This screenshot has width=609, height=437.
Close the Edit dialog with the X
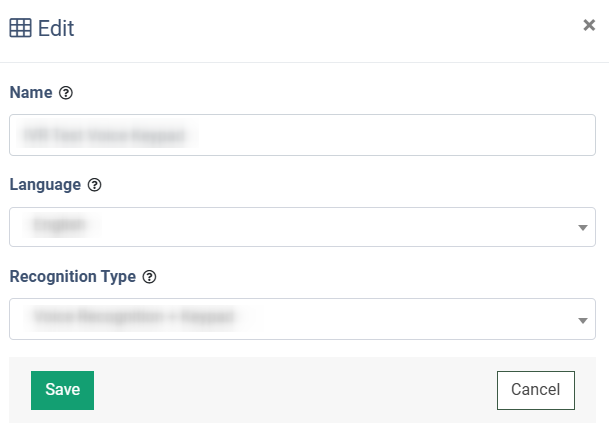pos(589,25)
